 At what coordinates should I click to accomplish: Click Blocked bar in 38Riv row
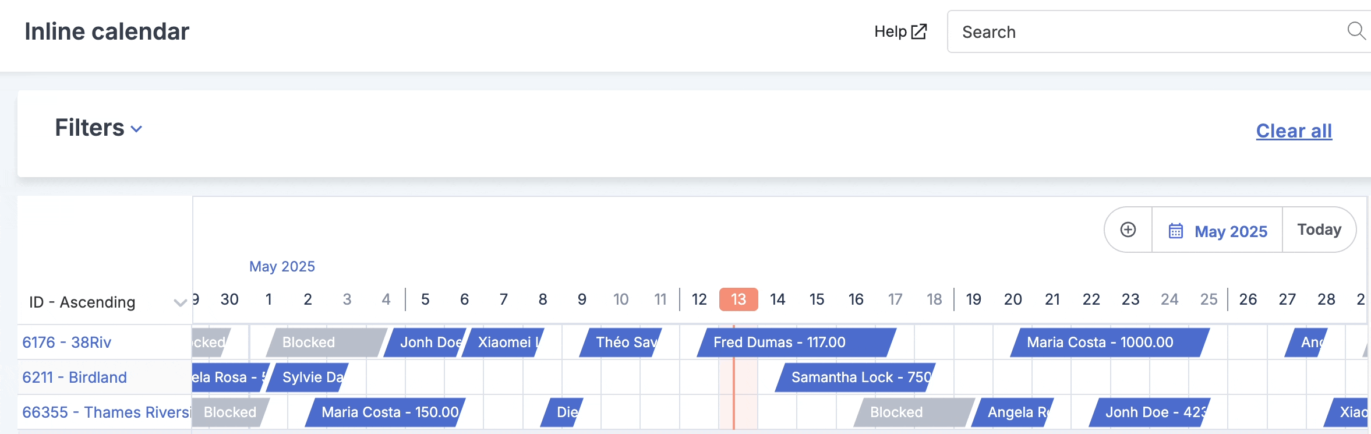click(x=327, y=343)
